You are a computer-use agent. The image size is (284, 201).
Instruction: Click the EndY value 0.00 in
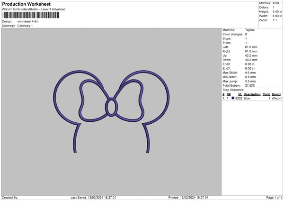250,68
